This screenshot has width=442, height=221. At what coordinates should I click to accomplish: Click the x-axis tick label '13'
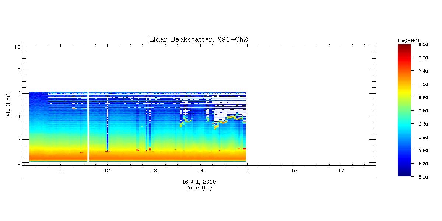click(x=154, y=171)
